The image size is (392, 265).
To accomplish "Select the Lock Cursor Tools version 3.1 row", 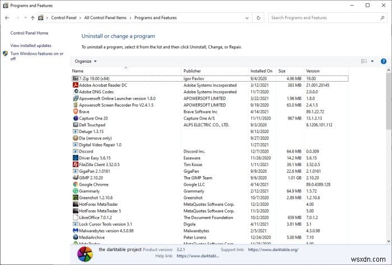I will click(210, 224).
